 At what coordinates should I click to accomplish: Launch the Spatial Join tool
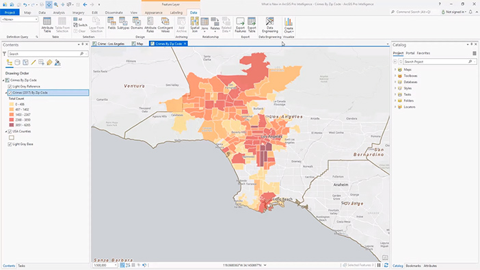click(195, 25)
